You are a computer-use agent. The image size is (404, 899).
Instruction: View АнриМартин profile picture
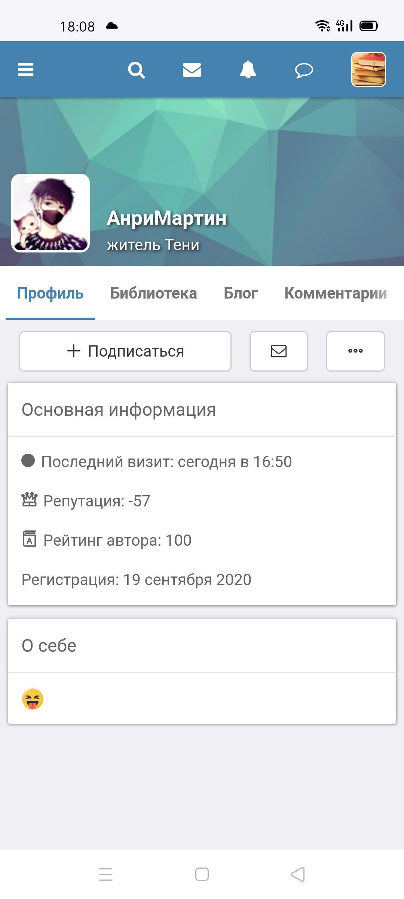click(50, 213)
